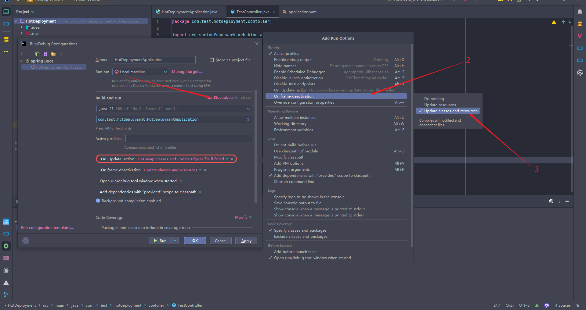The image size is (586, 310).
Task: Save configuration with the floppy disk icon
Action: coord(45,54)
